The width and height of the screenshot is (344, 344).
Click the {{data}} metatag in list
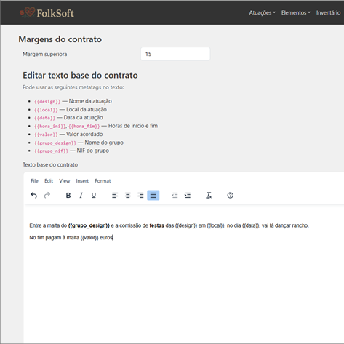44,118
